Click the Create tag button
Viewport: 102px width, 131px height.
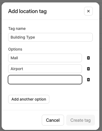point(81,120)
